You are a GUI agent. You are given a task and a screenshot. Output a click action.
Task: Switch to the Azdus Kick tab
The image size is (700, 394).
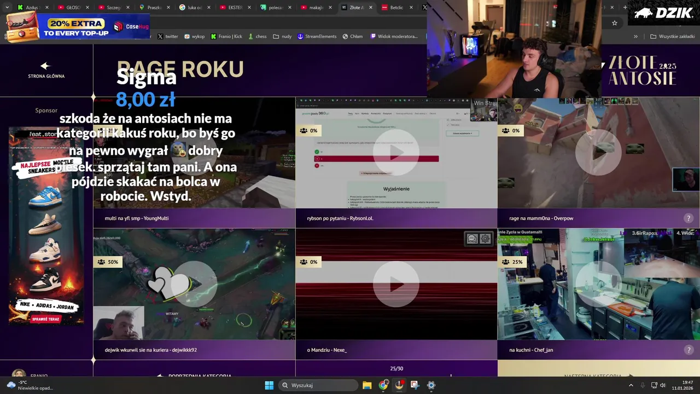coord(33,8)
